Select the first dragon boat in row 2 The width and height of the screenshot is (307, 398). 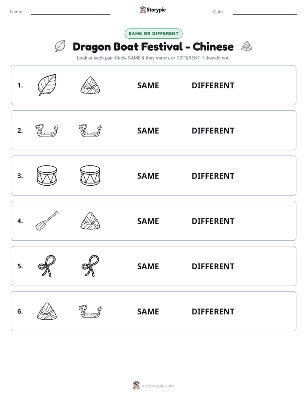click(47, 131)
